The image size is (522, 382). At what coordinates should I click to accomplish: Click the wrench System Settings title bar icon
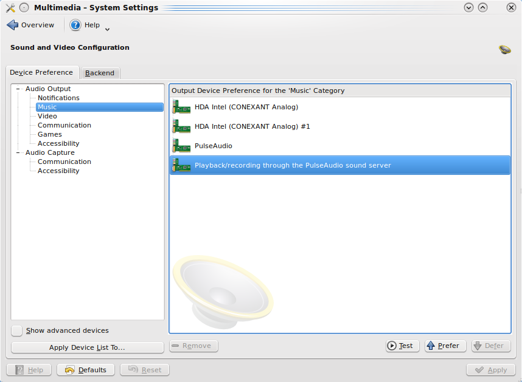tap(10, 8)
